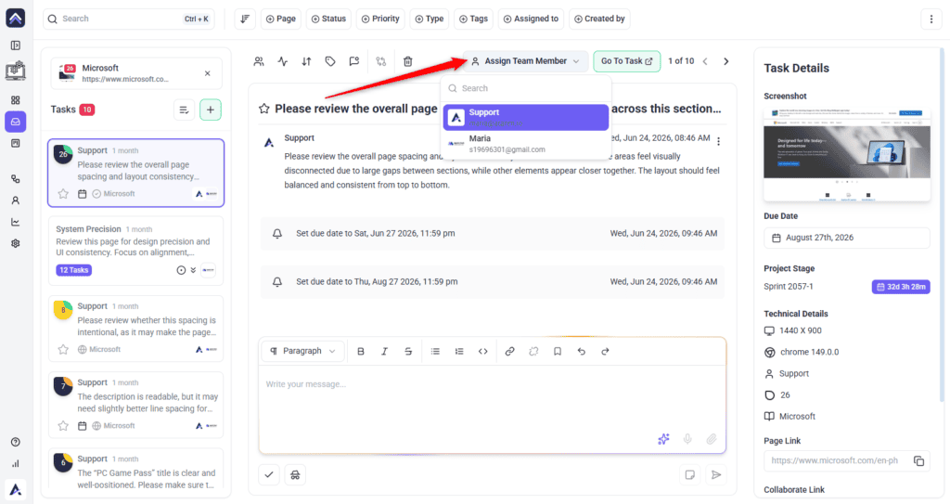
Task: Toggle bold formatting in message editor
Action: tap(361, 351)
